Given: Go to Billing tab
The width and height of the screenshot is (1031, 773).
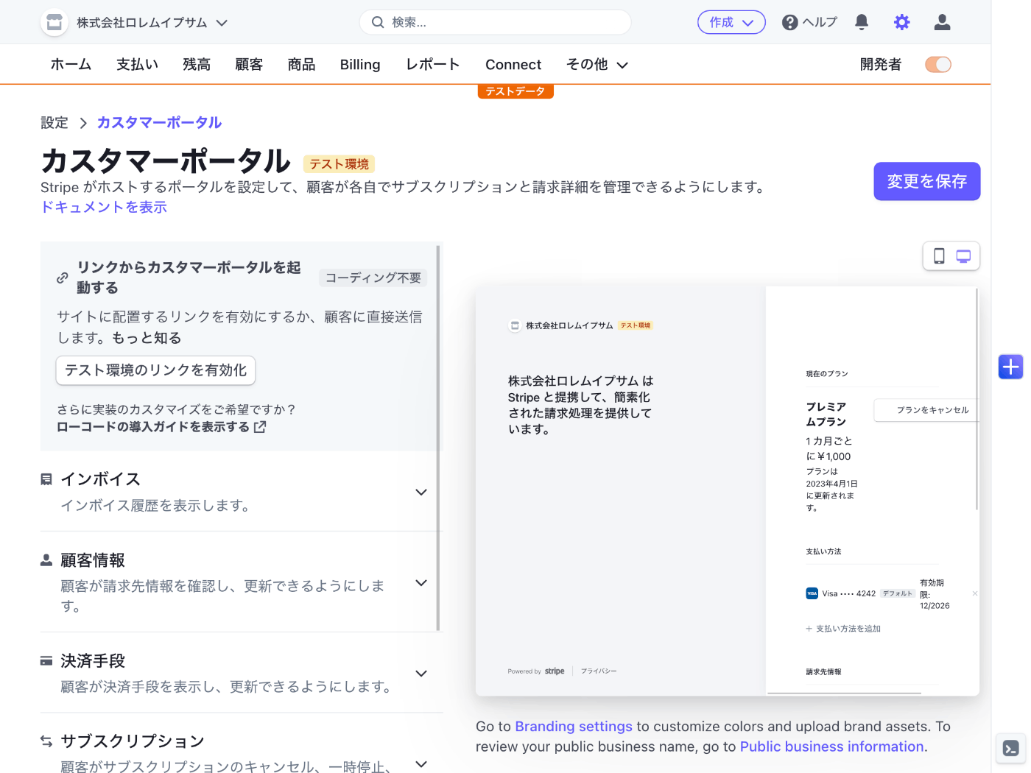Looking at the screenshot, I should pos(360,65).
